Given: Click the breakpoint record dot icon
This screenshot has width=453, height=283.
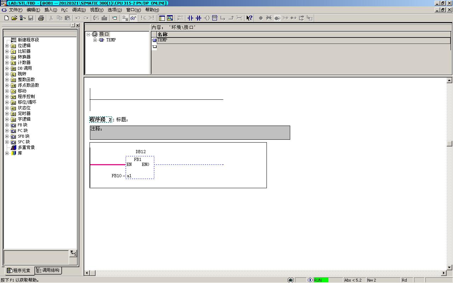Looking at the screenshot, I should pos(261,18).
